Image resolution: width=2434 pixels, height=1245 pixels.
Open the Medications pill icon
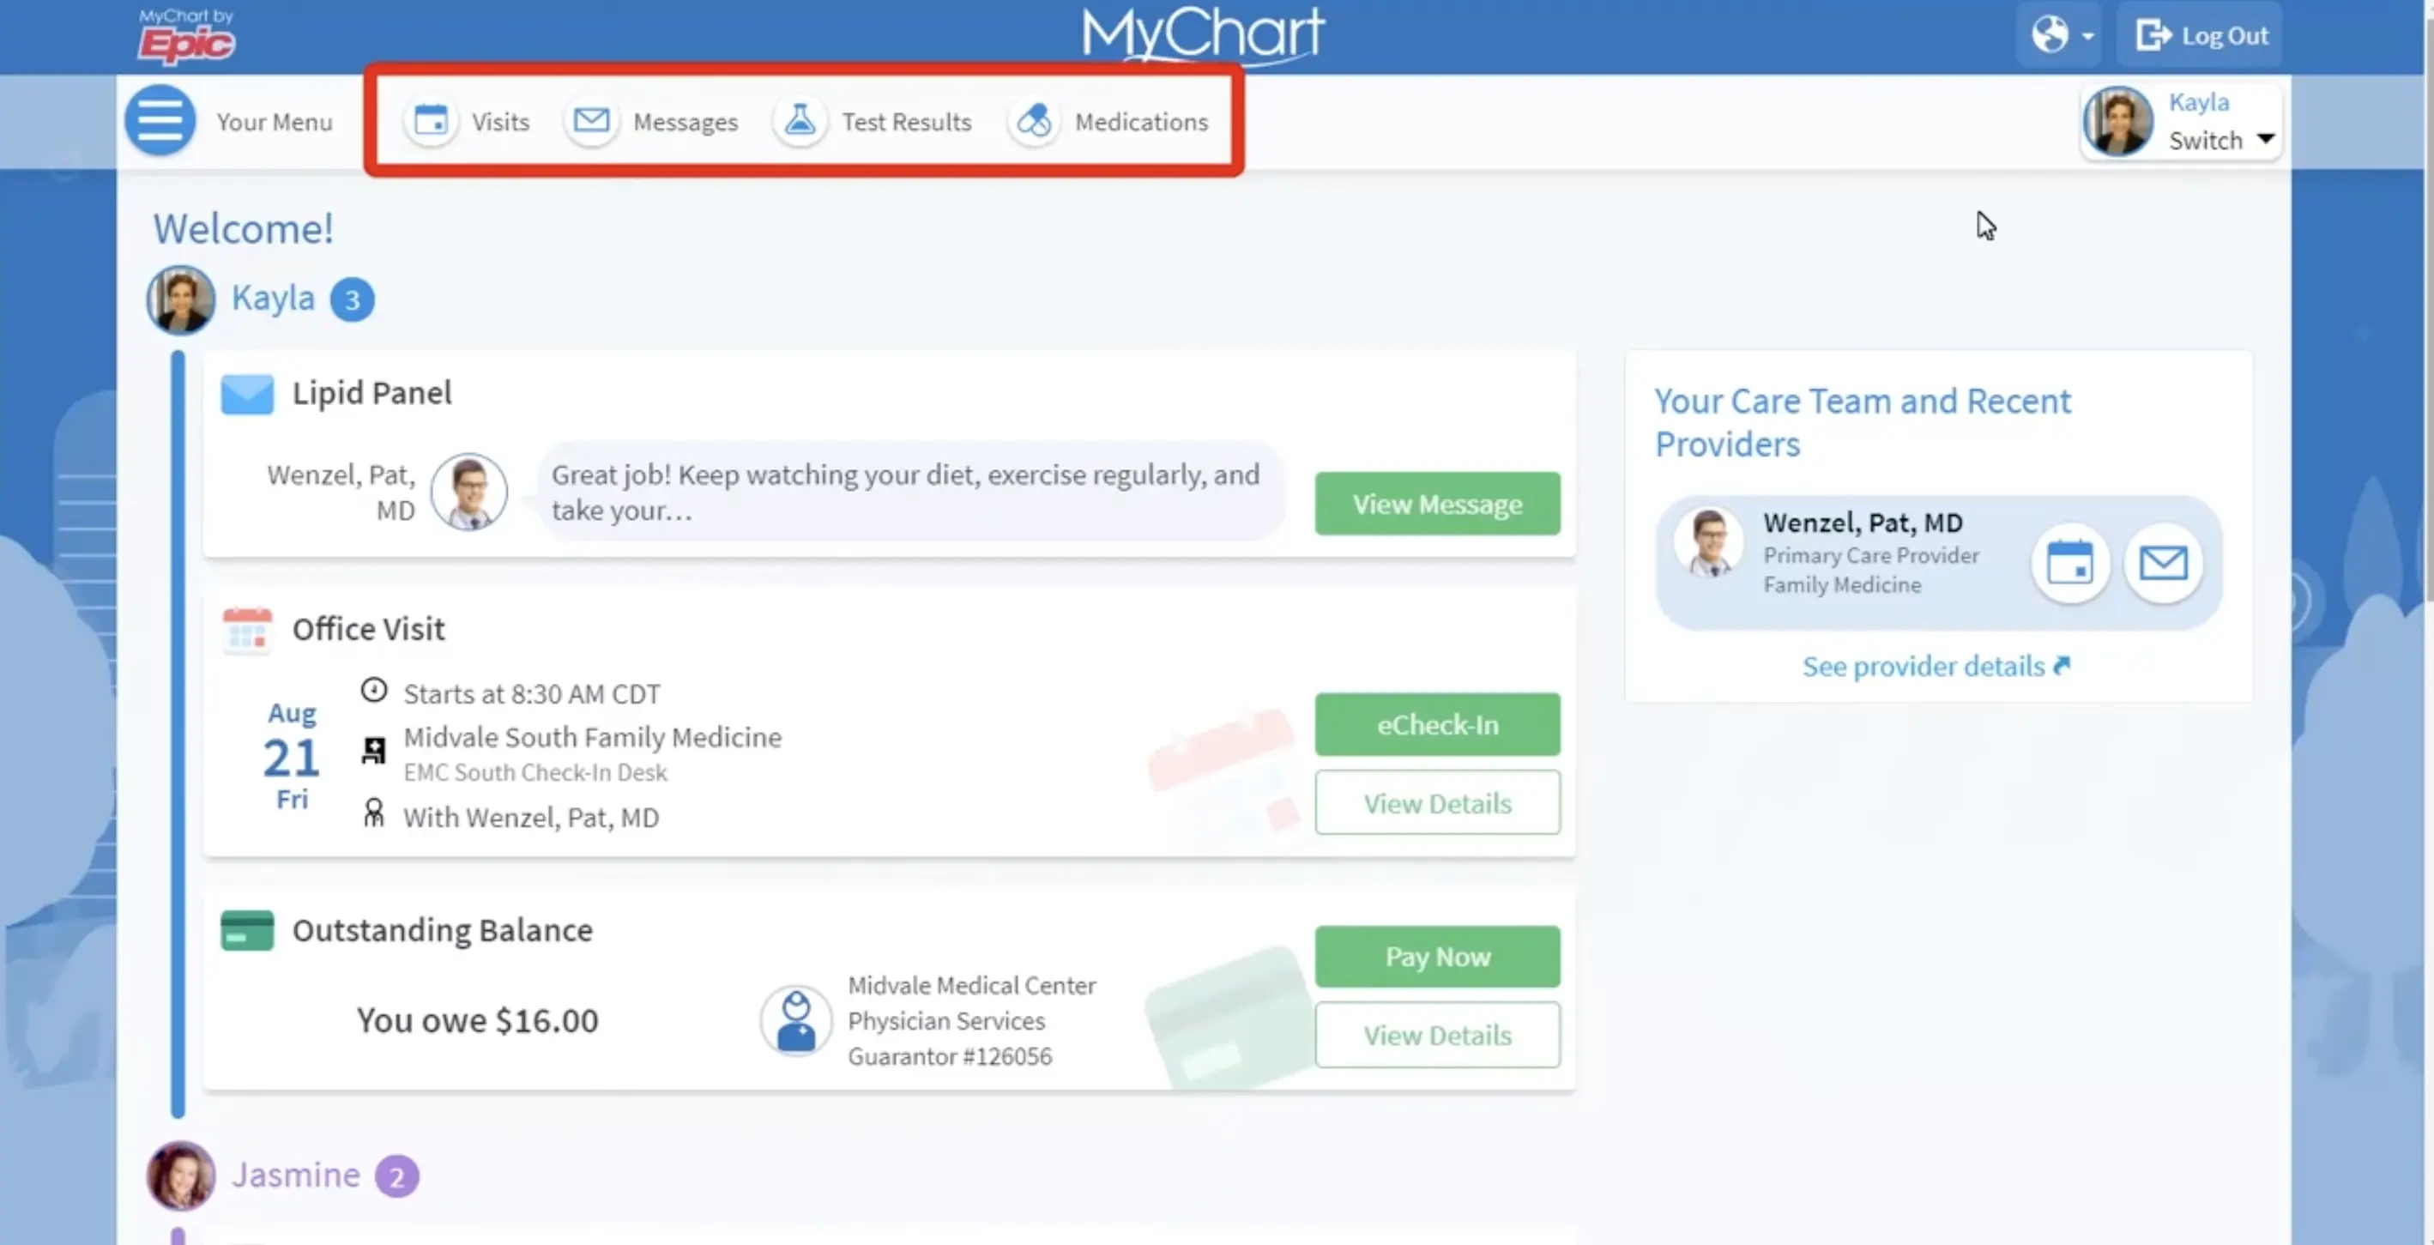point(1034,121)
